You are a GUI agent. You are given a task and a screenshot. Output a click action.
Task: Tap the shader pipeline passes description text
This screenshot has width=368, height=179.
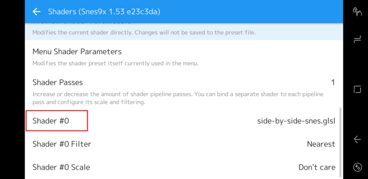178,98
